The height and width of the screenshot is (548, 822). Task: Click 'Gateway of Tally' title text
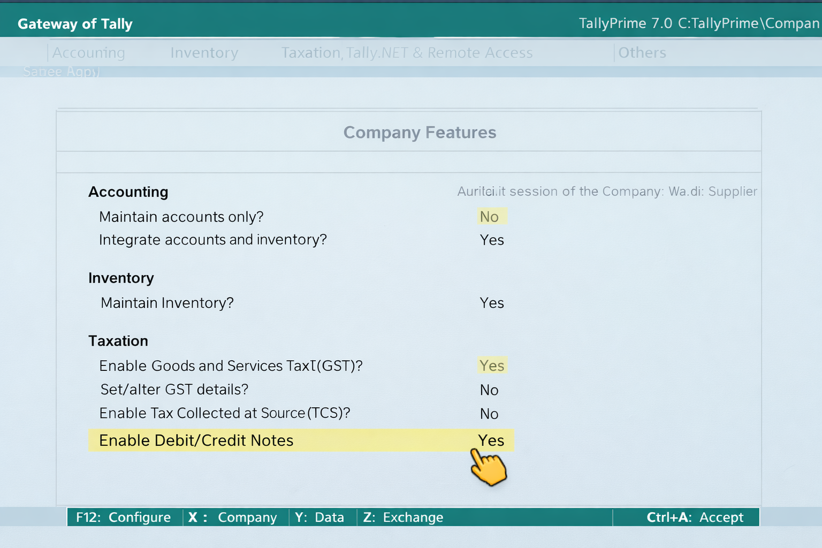pos(75,24)
